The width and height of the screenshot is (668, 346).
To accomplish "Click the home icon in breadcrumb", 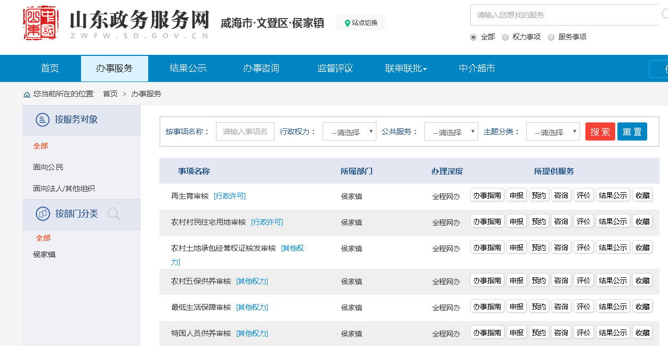I will (27, 94).
